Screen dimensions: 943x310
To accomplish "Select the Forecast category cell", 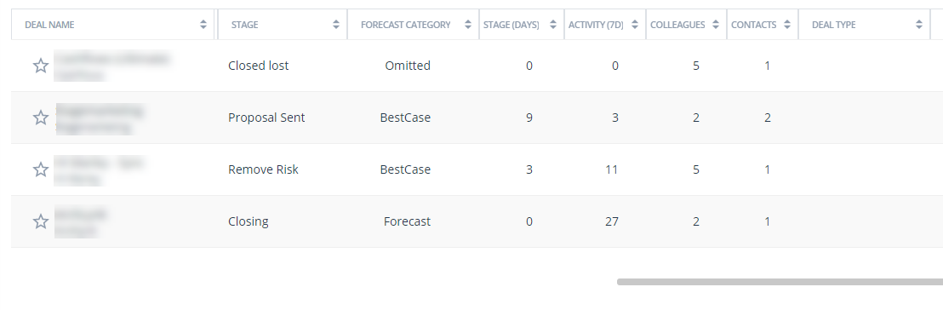I will click(x=407, y=221).
